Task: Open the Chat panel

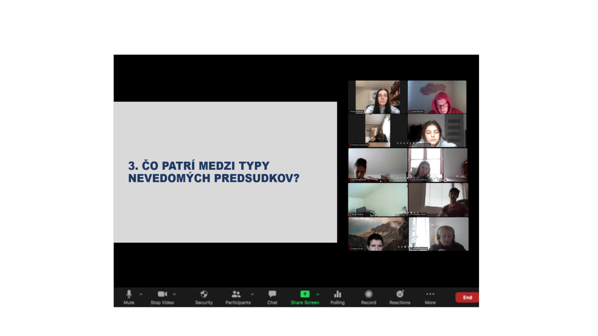Action: click(272, 297)
